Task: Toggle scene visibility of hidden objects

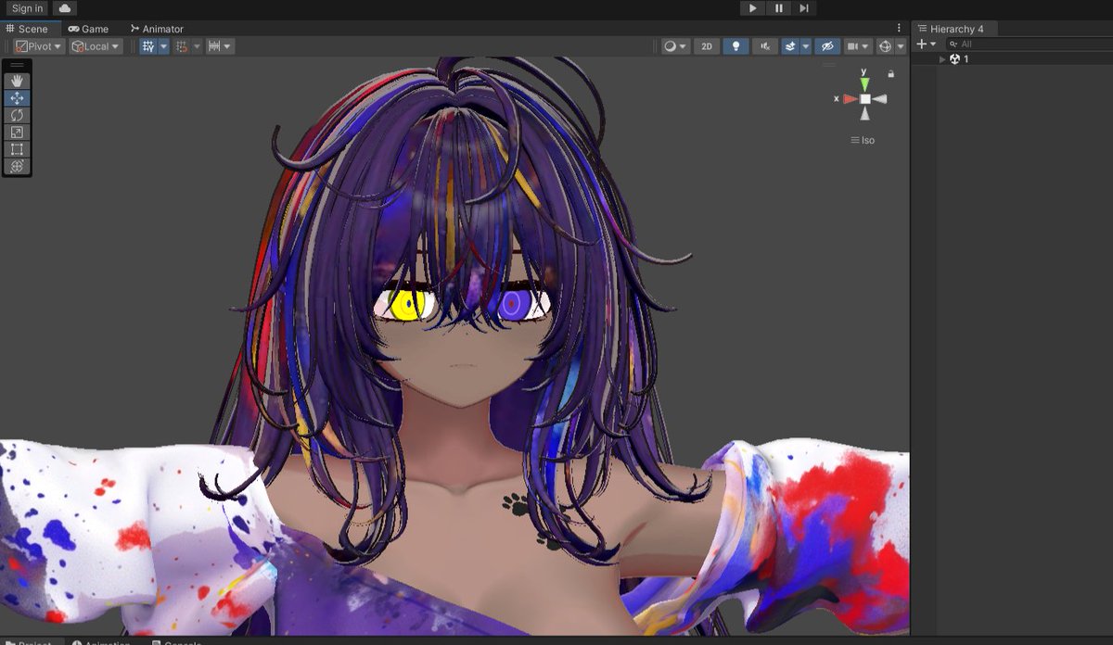Action: [x=828, y=46]
